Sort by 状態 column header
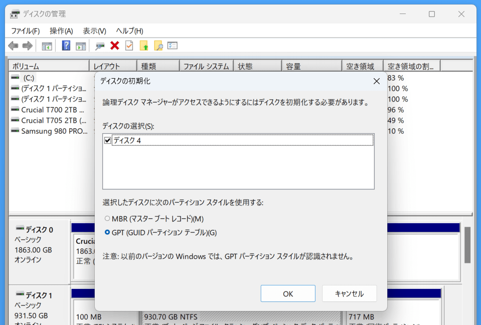Viewport: 481px width, 325px height. tap(258, 66)
